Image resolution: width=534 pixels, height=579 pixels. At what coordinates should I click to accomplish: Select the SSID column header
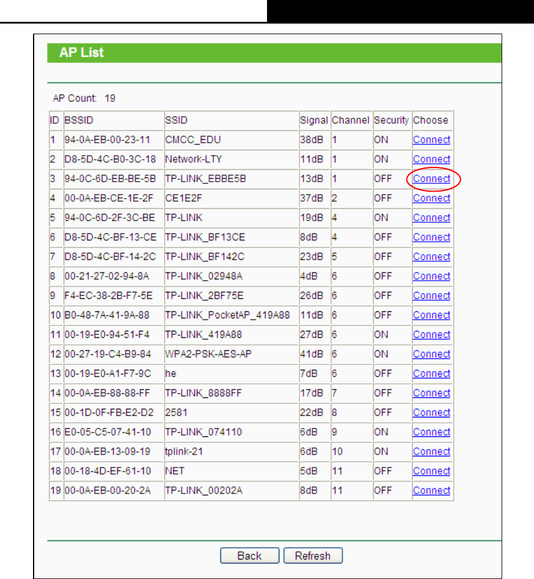pyautogui.click(x=176, y=120)
